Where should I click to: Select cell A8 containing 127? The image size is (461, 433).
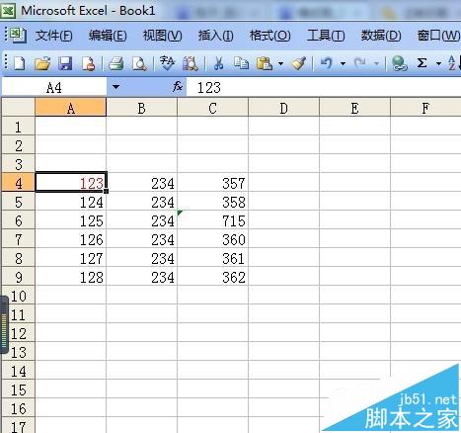pos(71,258)
